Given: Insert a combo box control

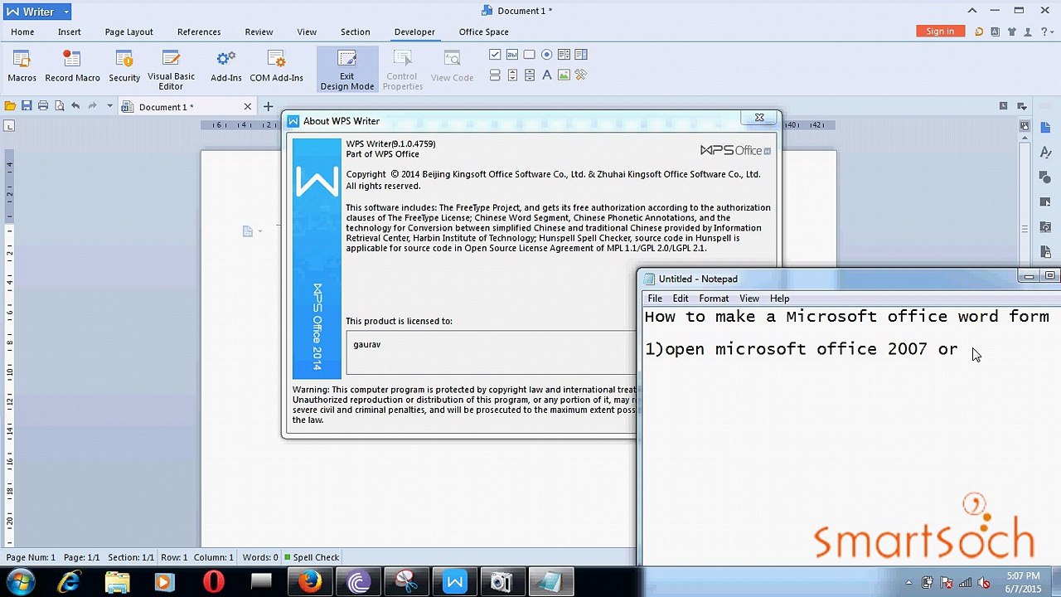Looking at the screenshot, I should click(581, 55).
